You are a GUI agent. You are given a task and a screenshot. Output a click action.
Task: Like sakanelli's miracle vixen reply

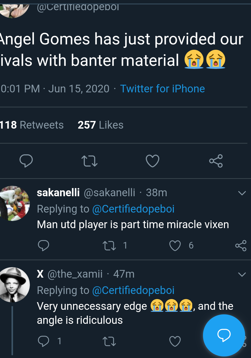[x=175, y=246]
